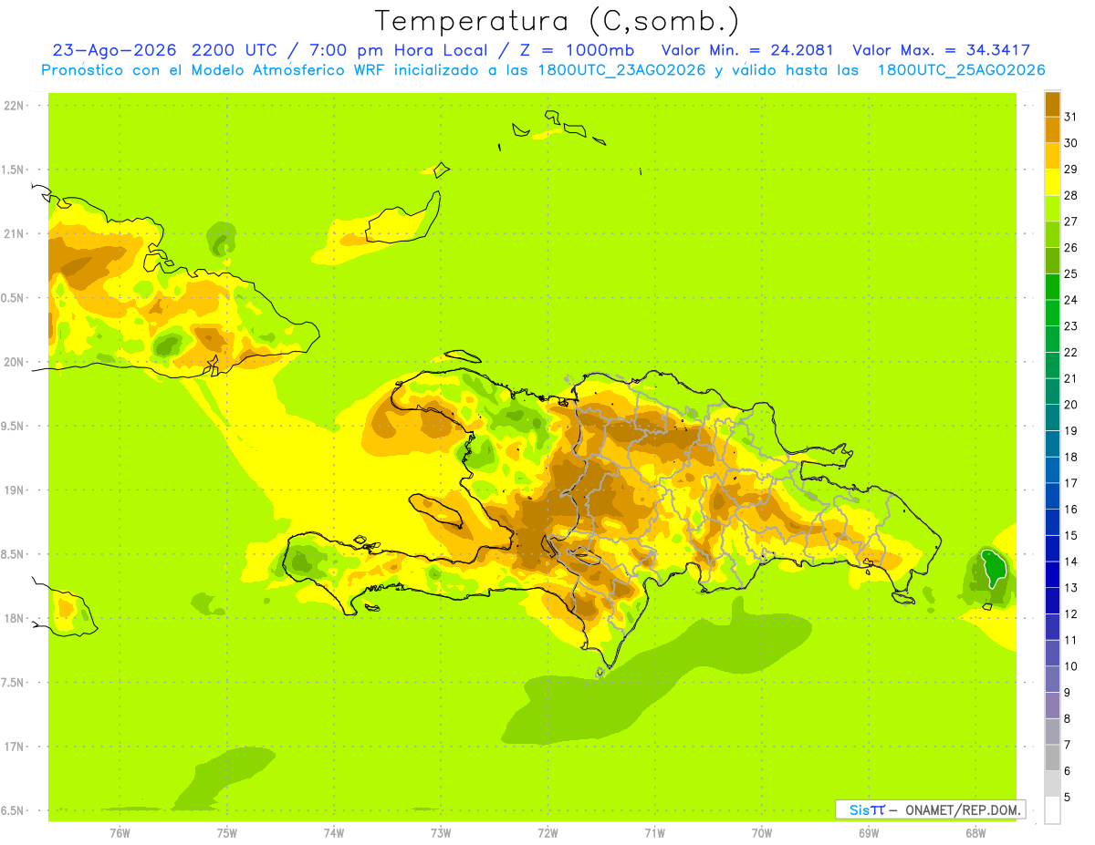Click the "19N" latitude label
The width and height of the screenshot is (1095, 845).
tap(15, 490)
